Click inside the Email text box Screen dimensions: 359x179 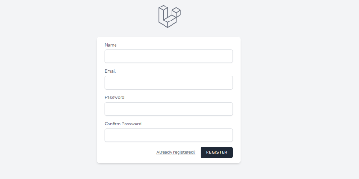tap(169, 83)
